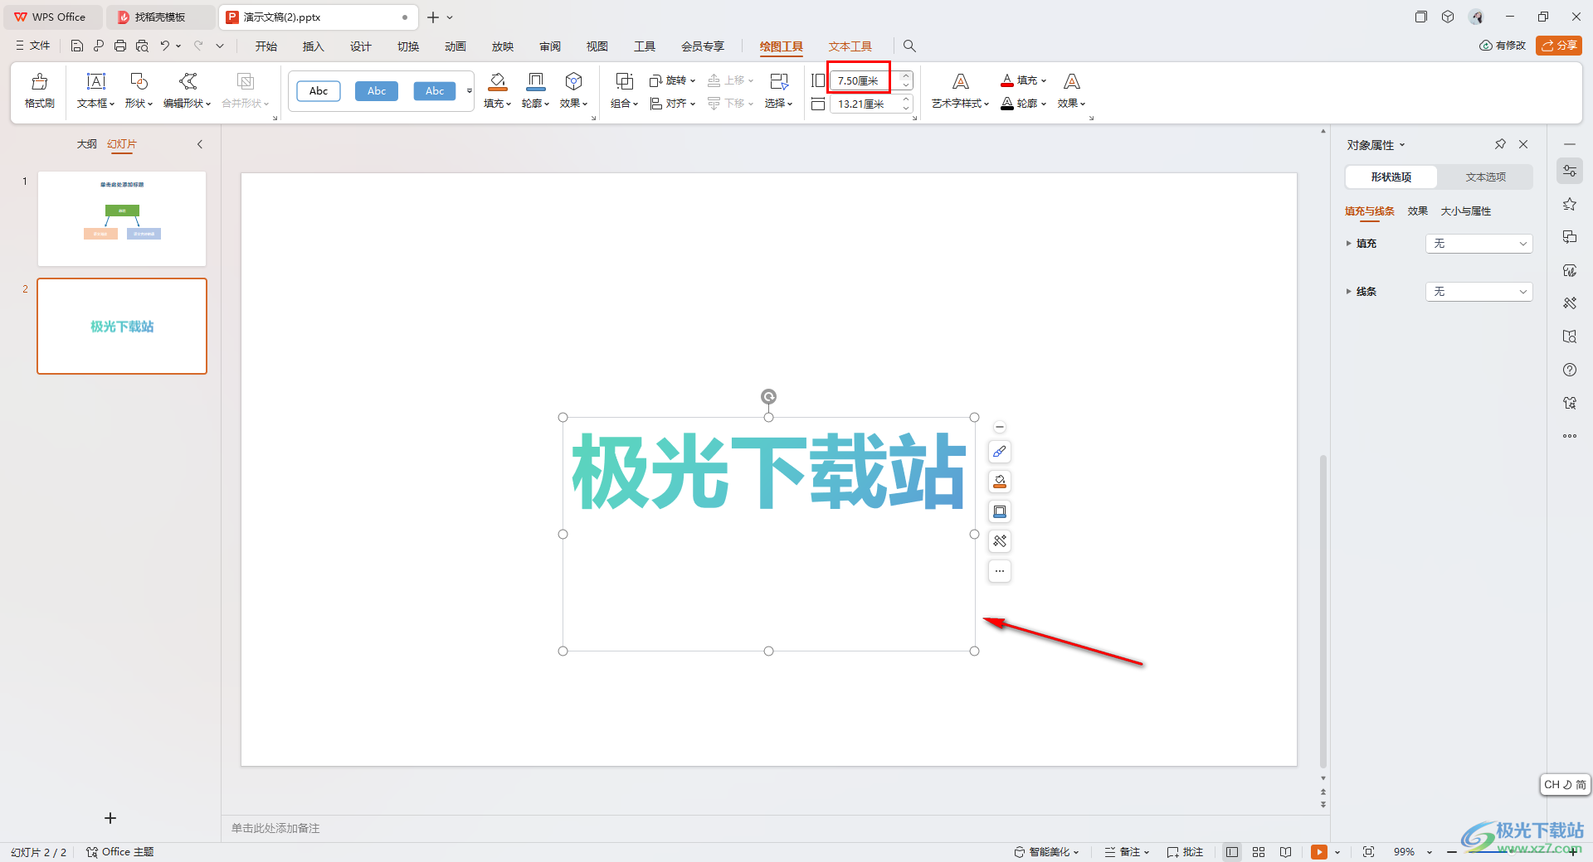Start slideshow with orange play button
1593x862 pixels.
tap(1319, 852)
